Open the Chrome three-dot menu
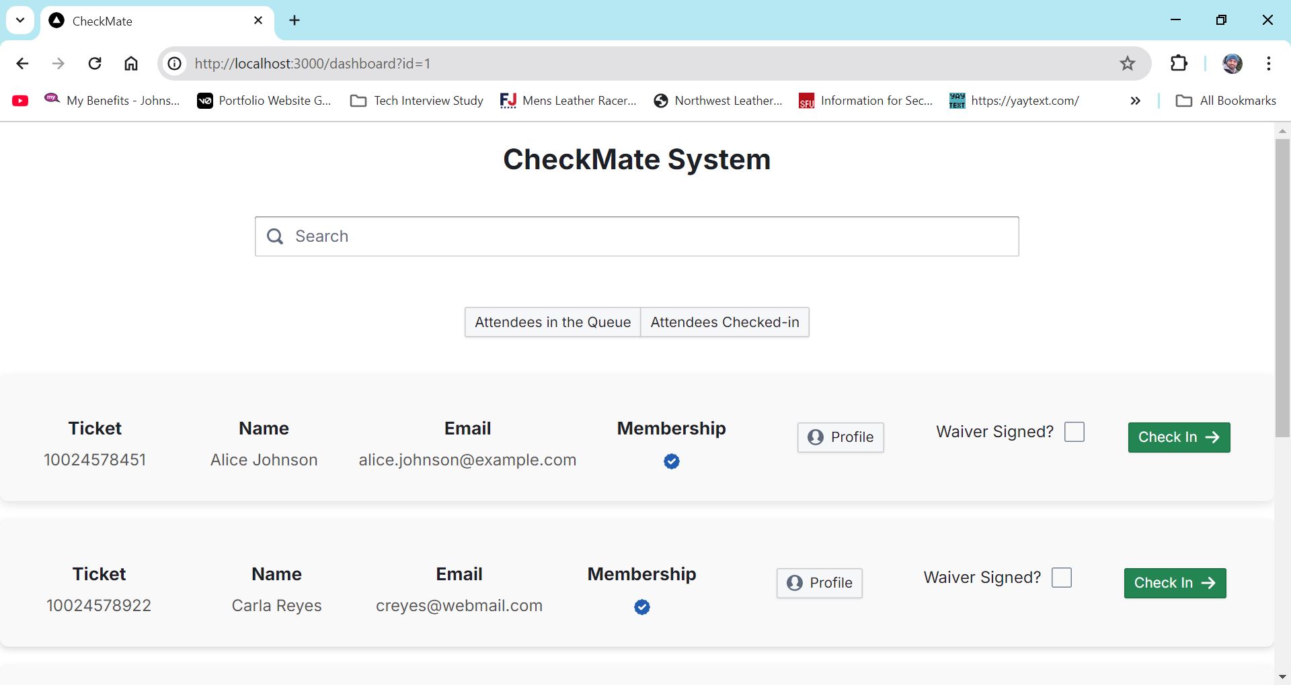This screenshot has width=1291, height=685. pyautogui.click(x=1269, y=63)
